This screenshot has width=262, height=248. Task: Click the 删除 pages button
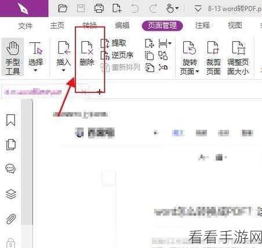click(x=87, y=53)
